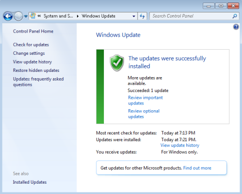The height and width of the screenshot is (194, 242).
Task: Open Check for updates link
Action: tap(31, 44)
